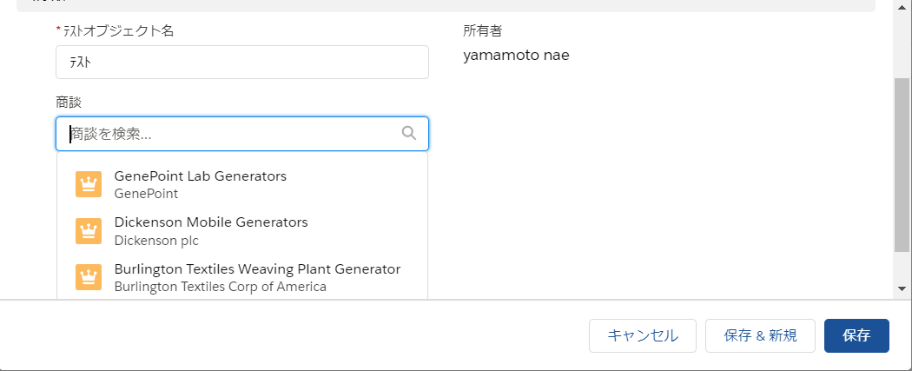Pick Burlington Textiles Weaving Plant Generator

(x=242, y=277)
